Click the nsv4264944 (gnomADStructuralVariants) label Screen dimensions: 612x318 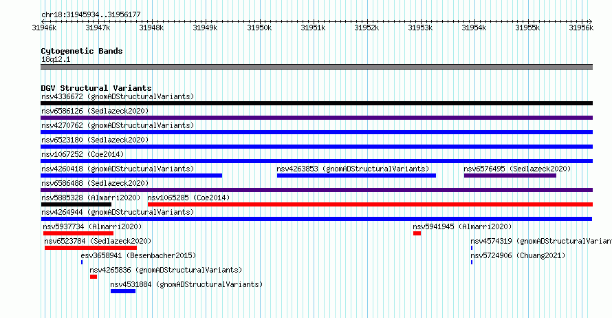coord(118,212)
